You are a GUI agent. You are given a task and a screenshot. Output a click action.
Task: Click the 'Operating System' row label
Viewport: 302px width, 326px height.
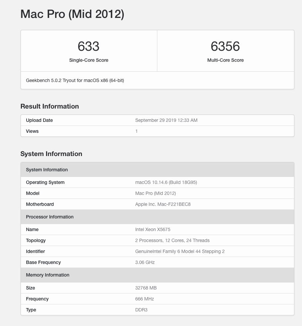point(45,182)
